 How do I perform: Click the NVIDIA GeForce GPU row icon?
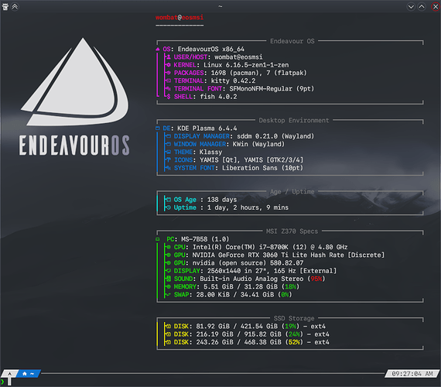tap(169, 255)
